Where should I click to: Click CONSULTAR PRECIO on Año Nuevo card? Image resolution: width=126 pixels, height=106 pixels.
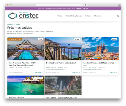[15, 73]
